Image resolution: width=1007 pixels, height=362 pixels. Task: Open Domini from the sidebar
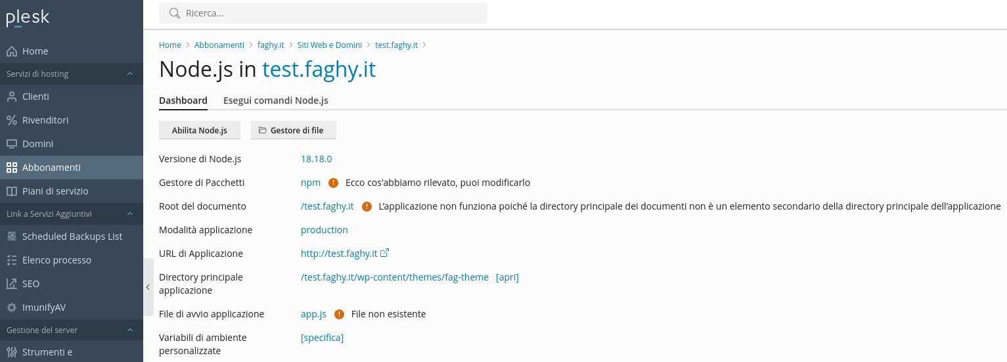(x=37, y=144)
